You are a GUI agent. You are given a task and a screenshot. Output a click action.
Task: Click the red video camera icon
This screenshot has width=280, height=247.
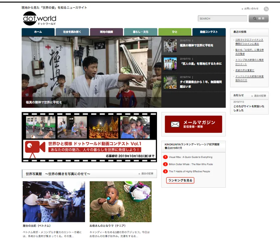(35, 149)
